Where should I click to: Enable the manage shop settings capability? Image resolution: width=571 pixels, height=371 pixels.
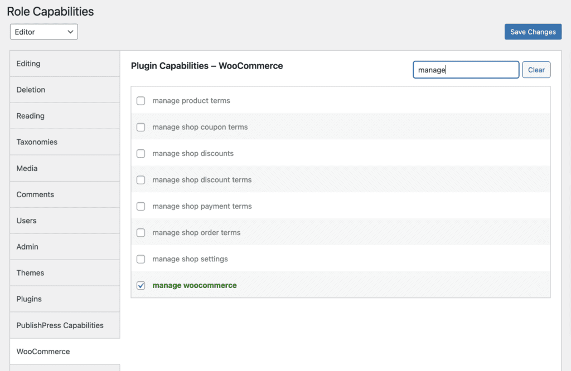(141, 258)
